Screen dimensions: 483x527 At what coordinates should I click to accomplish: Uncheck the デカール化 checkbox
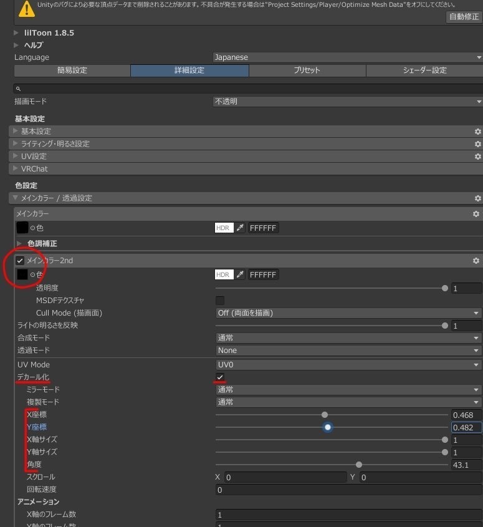220,377
